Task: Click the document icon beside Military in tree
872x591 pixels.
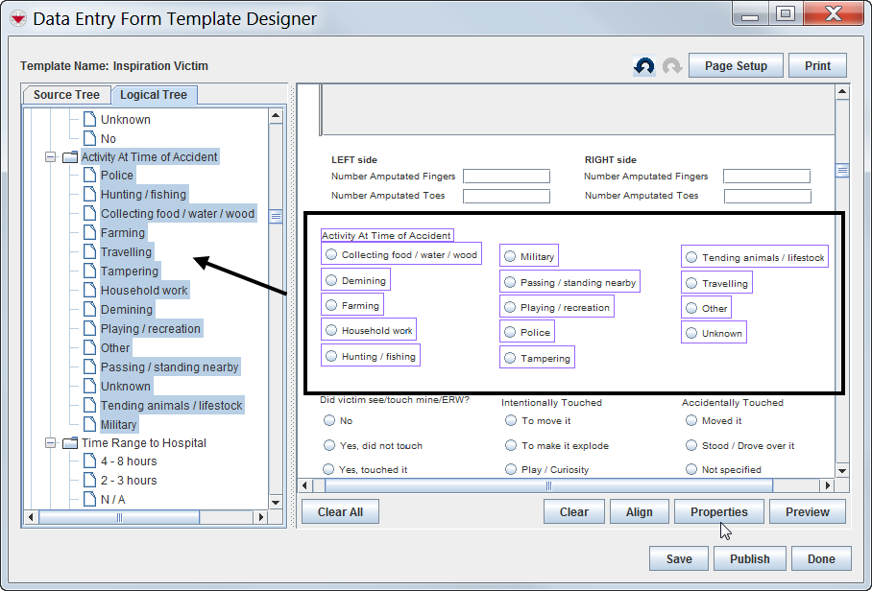Action: pos(89,425)
